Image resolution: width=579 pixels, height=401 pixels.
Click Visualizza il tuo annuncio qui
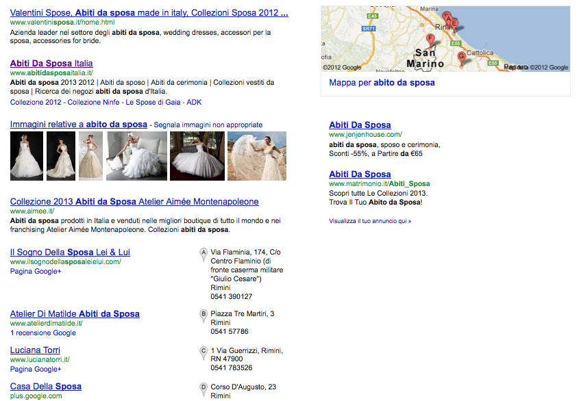point(370,221)
